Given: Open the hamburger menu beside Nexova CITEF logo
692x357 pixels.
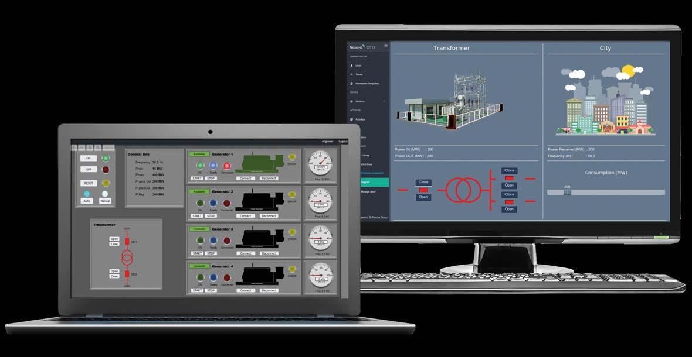Looking at the screenshot, I should (386, 46).
